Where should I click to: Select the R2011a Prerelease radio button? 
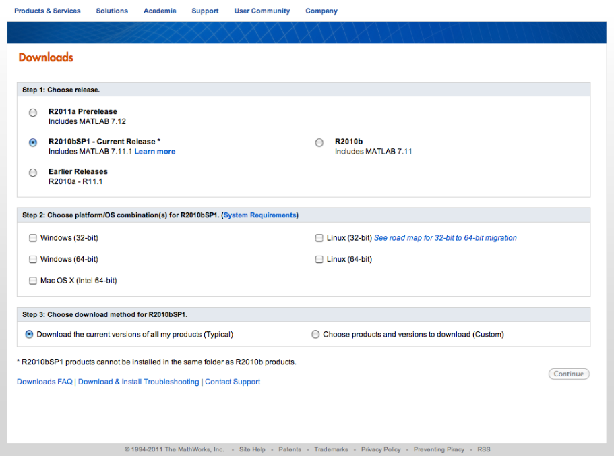33,113
